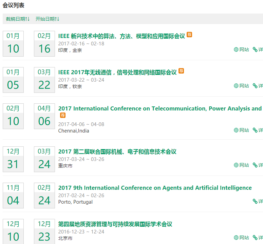Visit 网站 for the Chennai,India conference

point(241,130)
